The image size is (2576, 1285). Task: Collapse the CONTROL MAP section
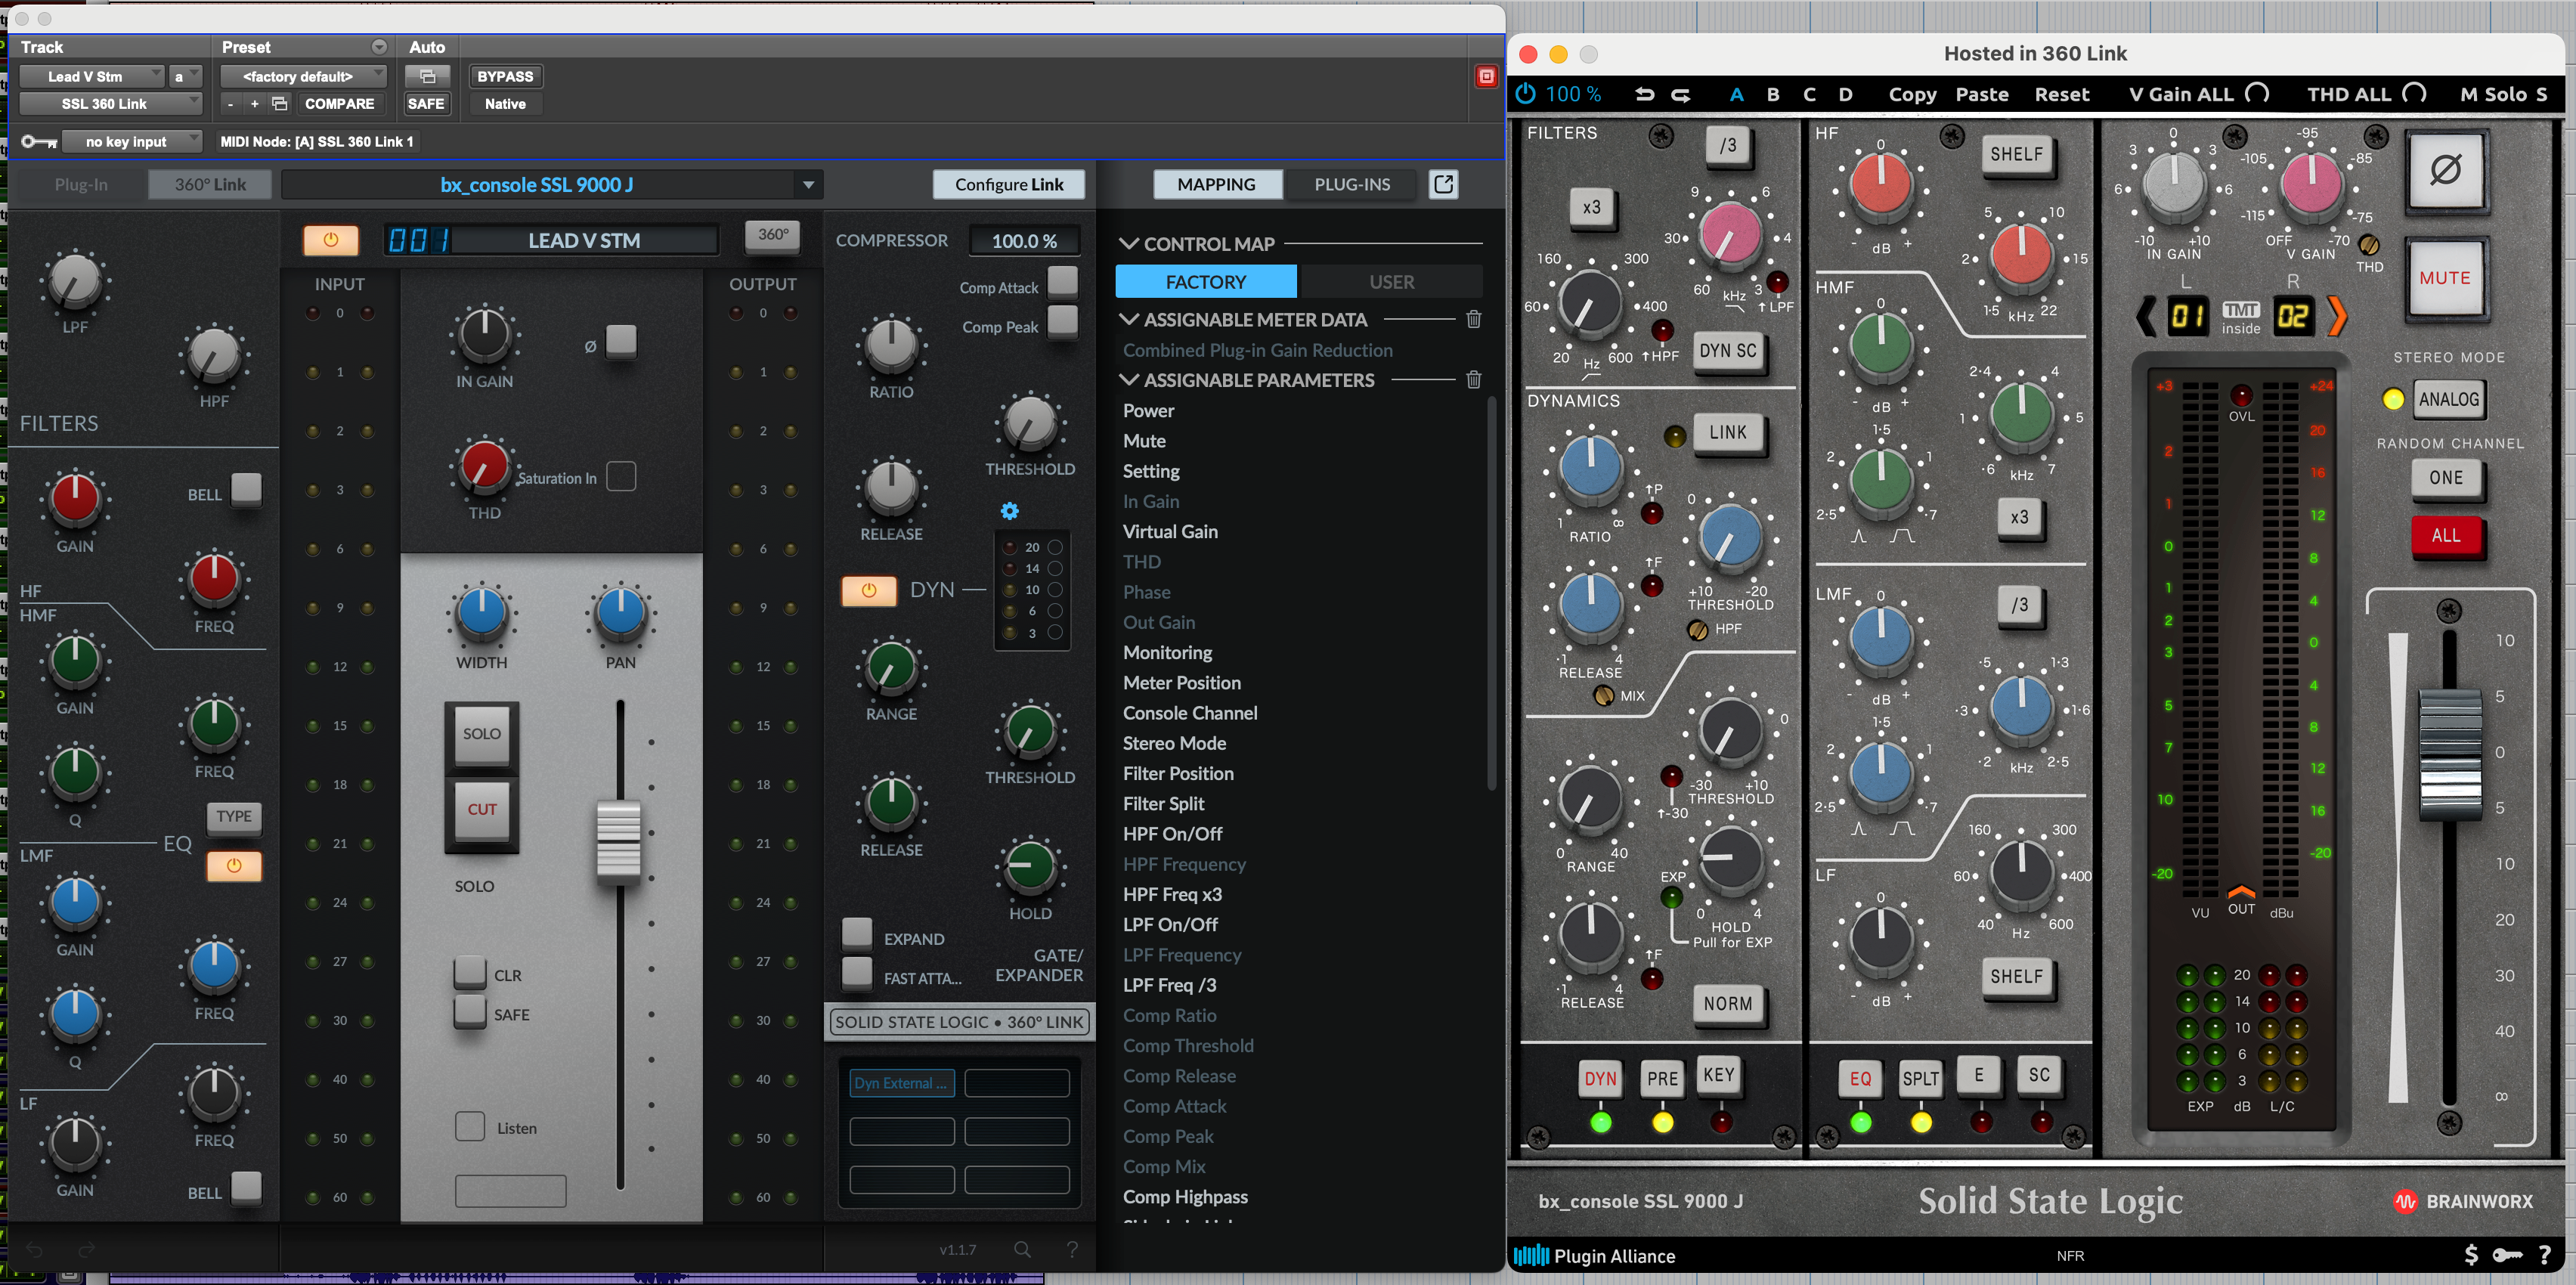[x=1129, y=243]
